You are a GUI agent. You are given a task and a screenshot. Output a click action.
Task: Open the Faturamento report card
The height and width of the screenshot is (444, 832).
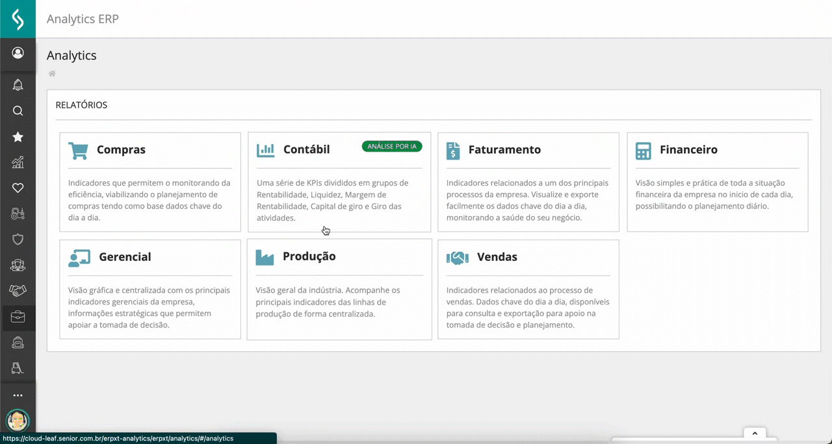(x=528, y=182)
